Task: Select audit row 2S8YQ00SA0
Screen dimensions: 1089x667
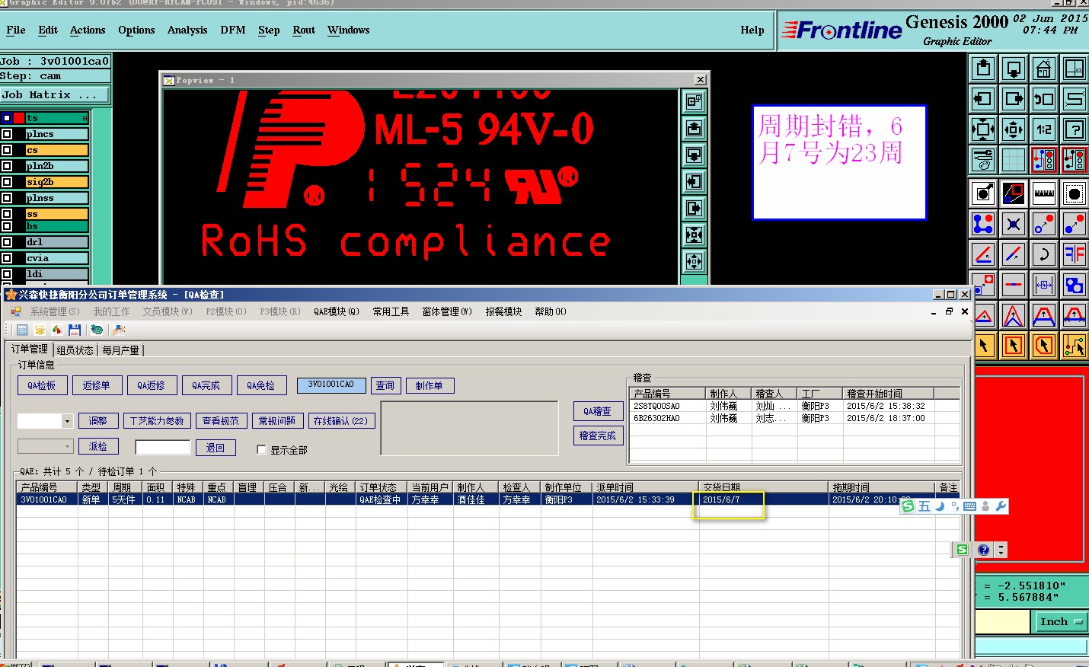Action: 794,407
